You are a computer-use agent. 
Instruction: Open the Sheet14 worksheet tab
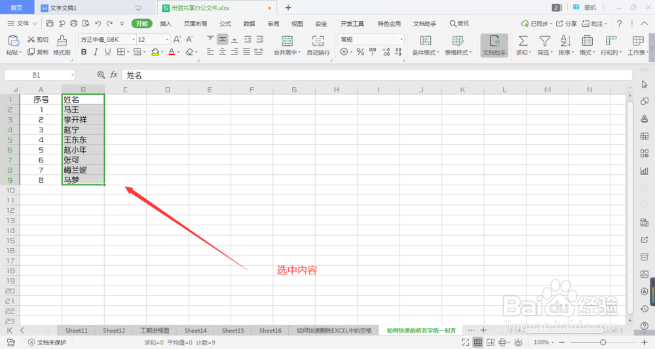point(195,330)
